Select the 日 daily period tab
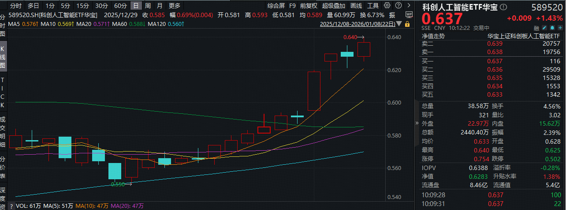 [136, 6]
